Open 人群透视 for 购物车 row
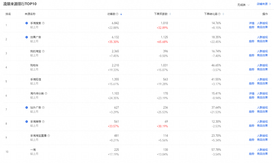Image resolution: width=274 pixels, height=163 pixels. 262,65
